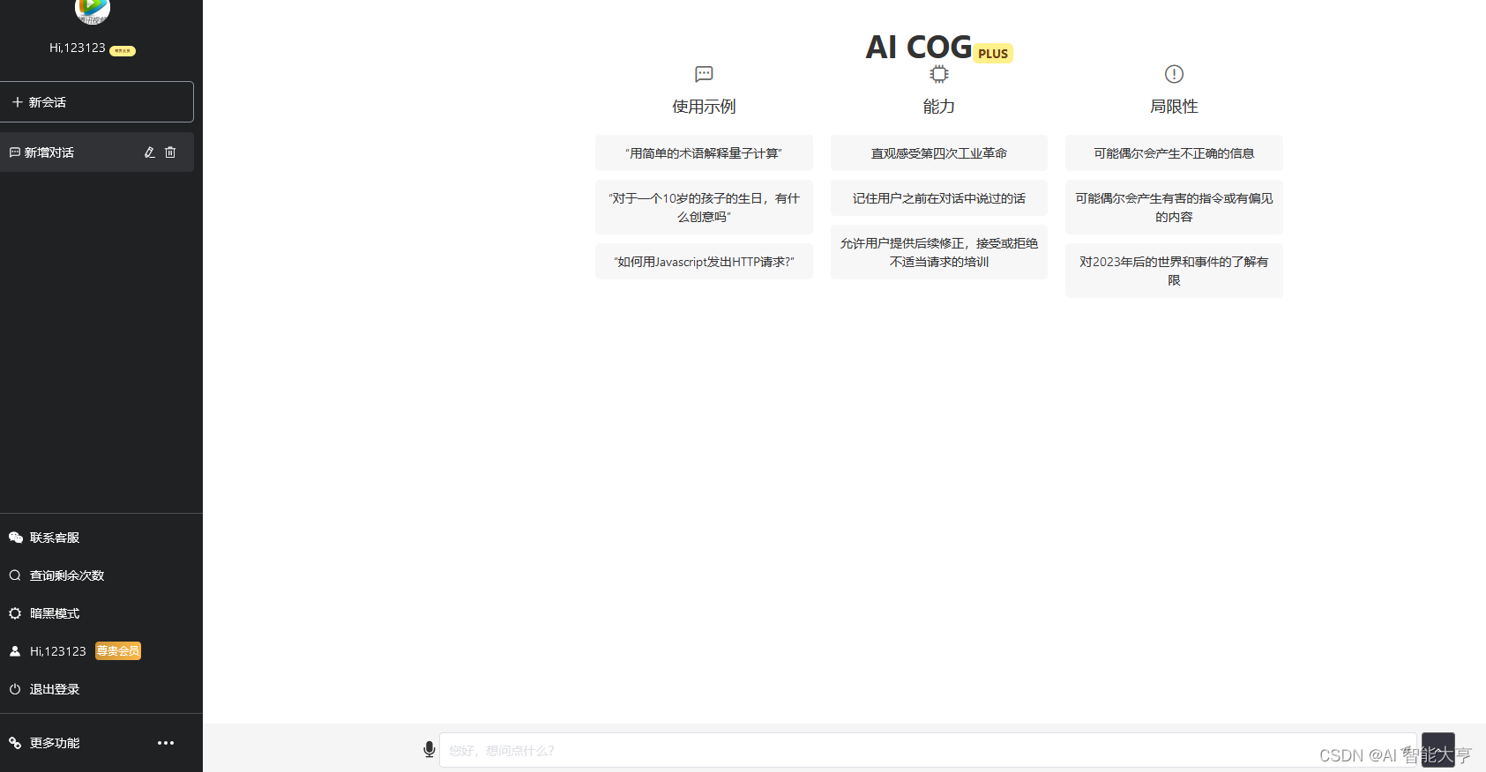Click the PLUS badge next to AI COG

(x=993, y=54)
